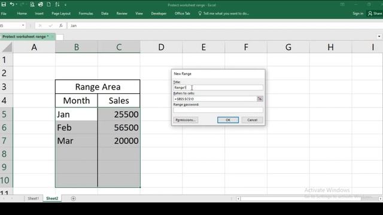Click the Range Area merged cell
383x215 pixels.
point(98,87)
